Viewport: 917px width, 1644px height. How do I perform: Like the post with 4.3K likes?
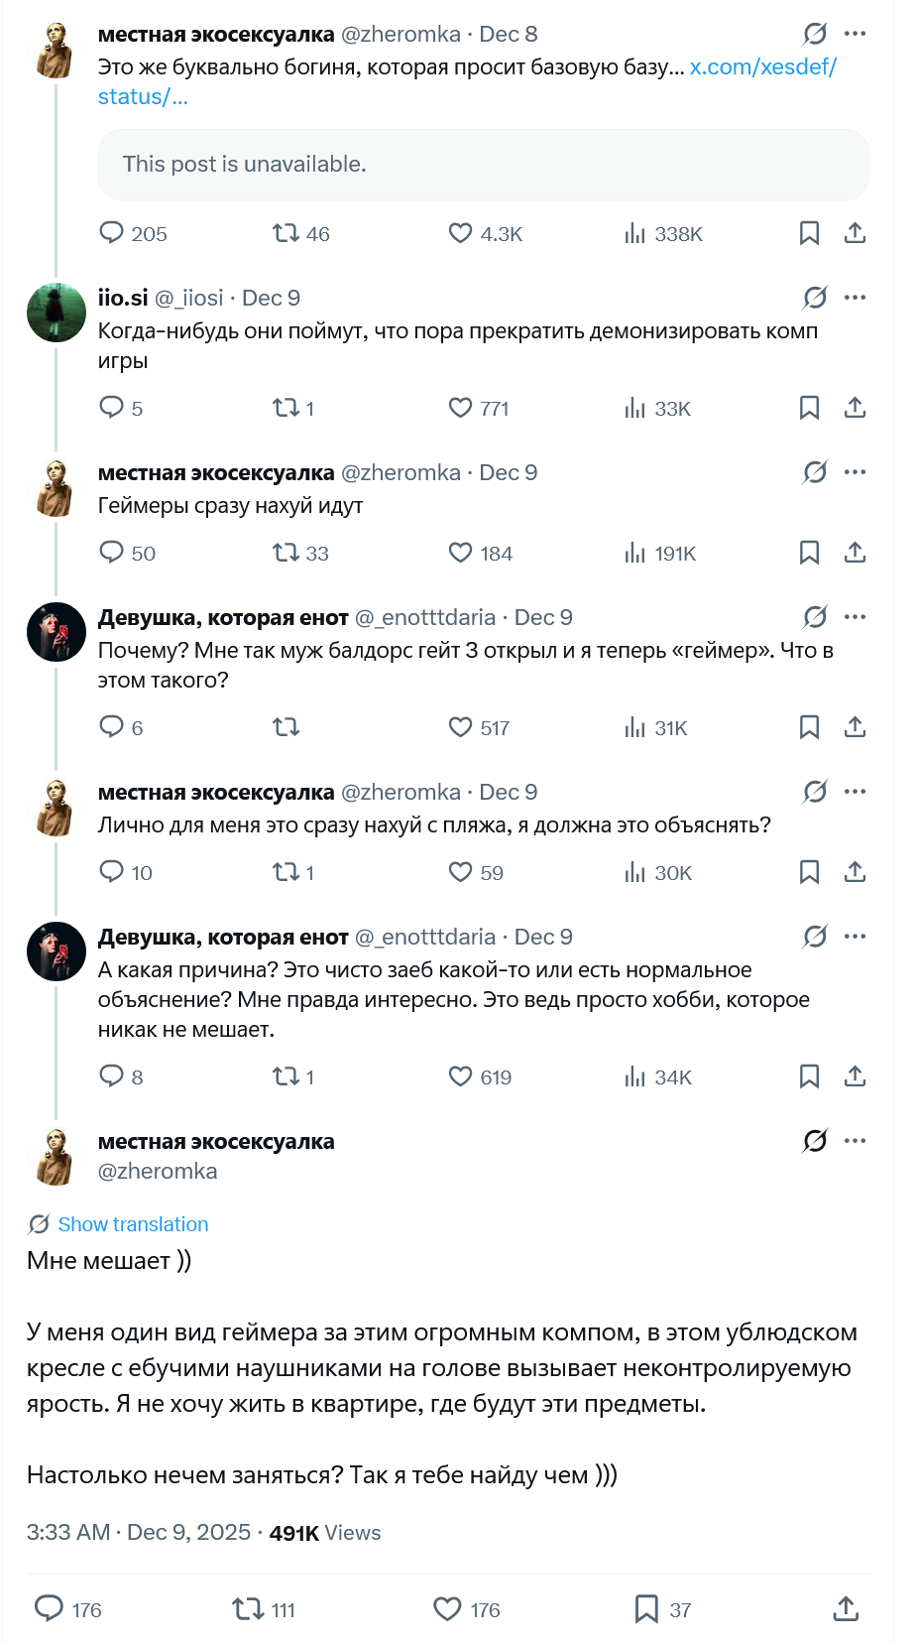click(460, 233)
